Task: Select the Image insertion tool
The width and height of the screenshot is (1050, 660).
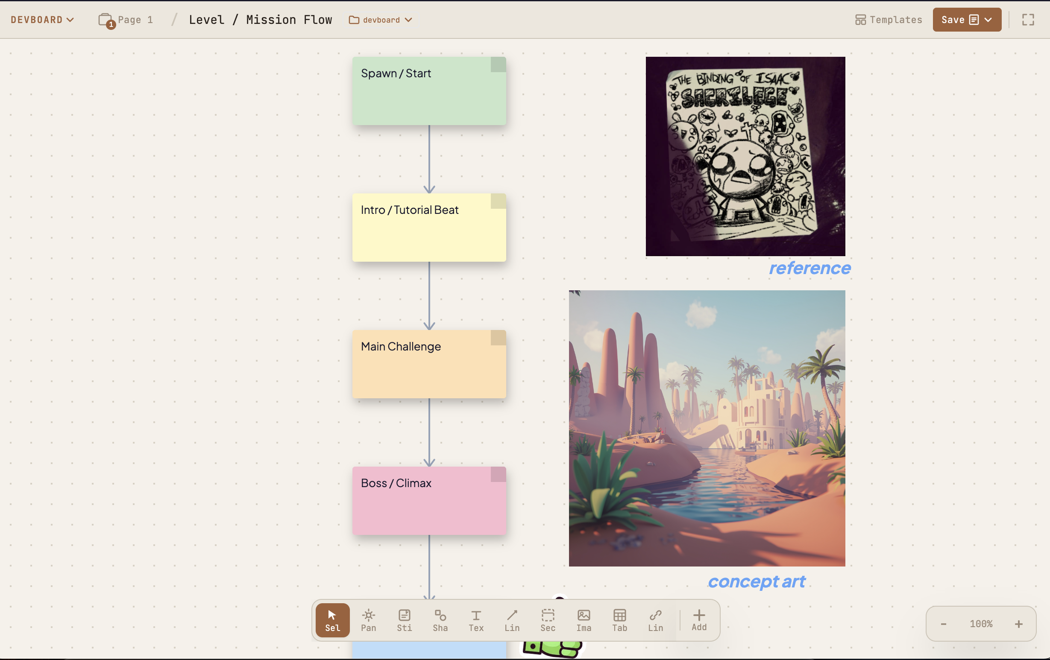Action: click(584, 620)
